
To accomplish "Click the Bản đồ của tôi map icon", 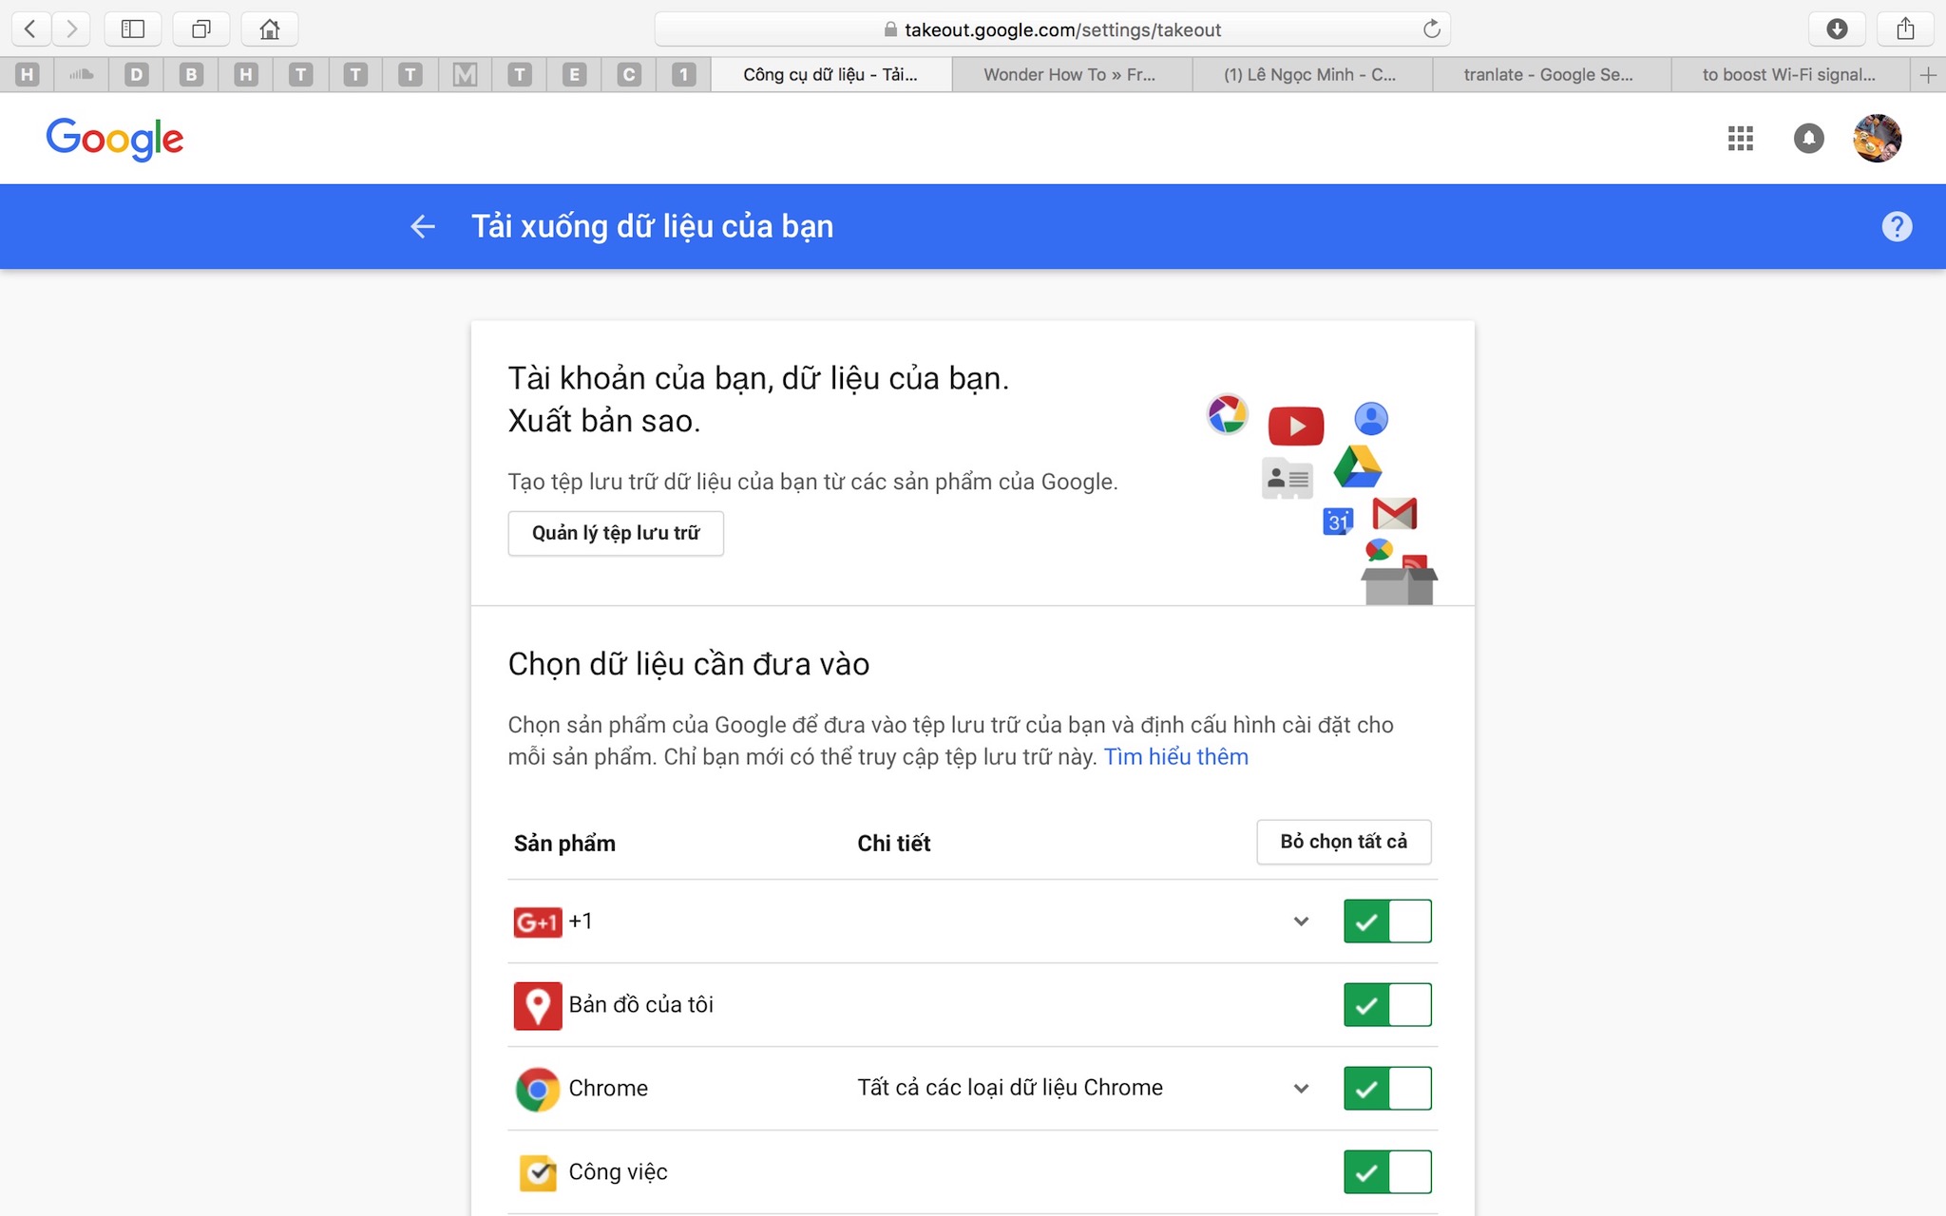I will pos(537,1004).
